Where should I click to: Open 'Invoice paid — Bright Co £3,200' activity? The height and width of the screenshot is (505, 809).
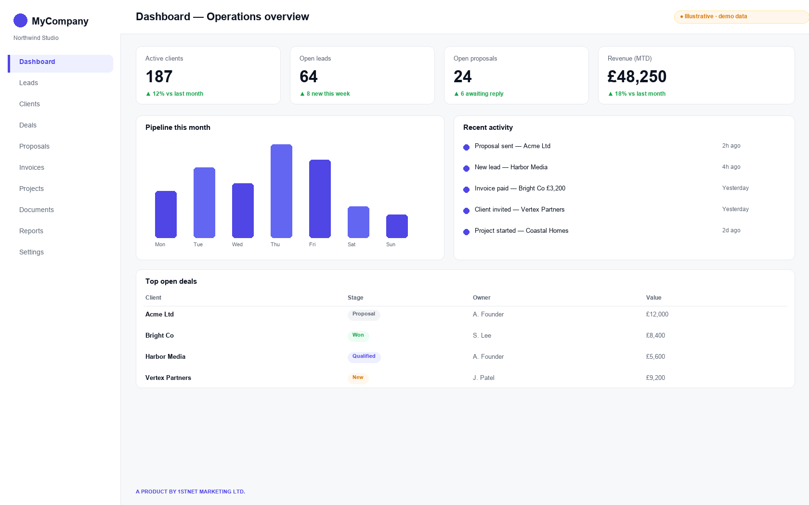coord(520,189)
